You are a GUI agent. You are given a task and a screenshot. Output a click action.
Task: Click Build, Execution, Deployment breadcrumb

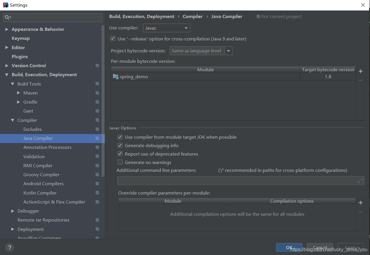tap(142, 17)
